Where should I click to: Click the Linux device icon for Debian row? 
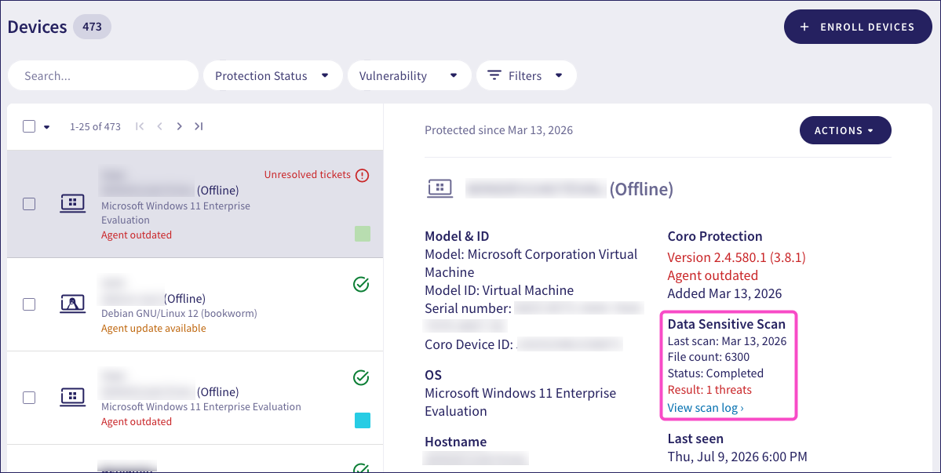click(x=73, y=304)
